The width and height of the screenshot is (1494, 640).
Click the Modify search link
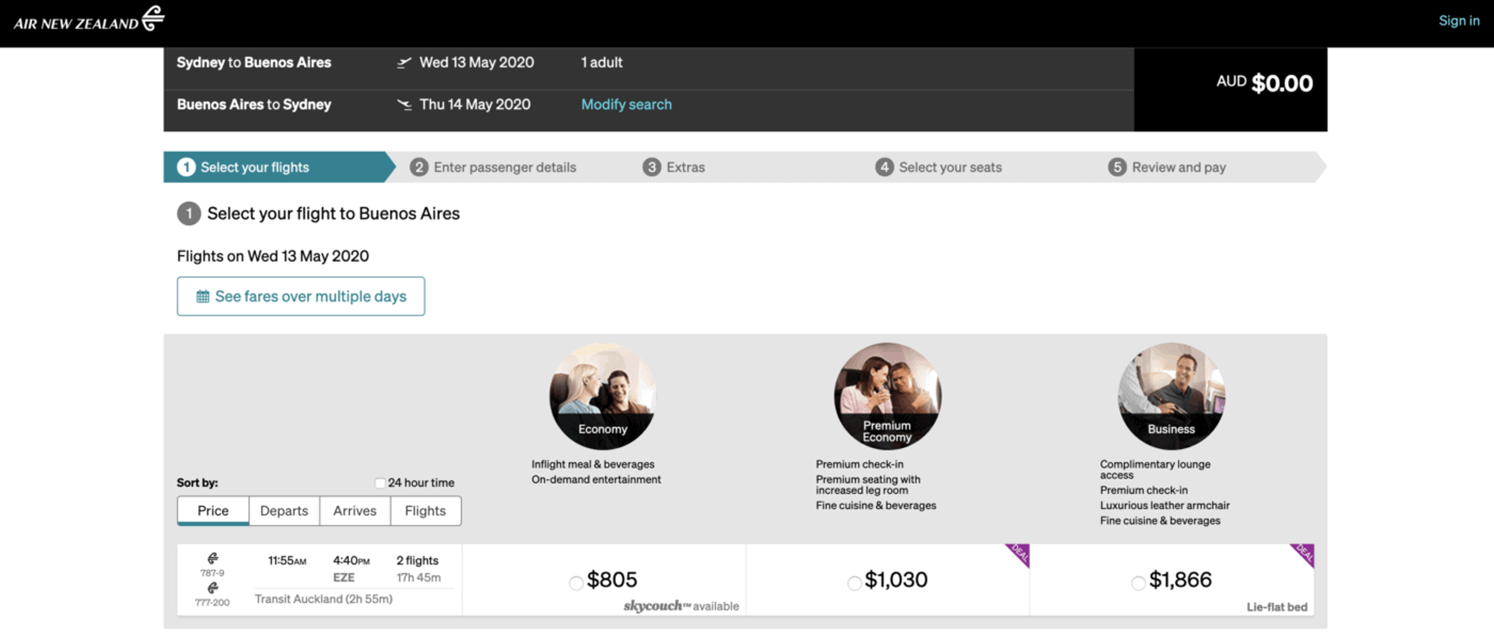pyautogui.click(x=626, y=104)
